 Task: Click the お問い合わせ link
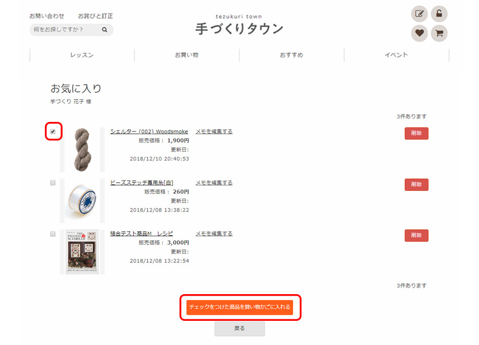(47, 16)
